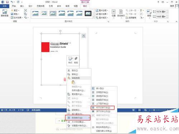Click the Save icon in the Quick Access Toolbar

tap(8, 2)
